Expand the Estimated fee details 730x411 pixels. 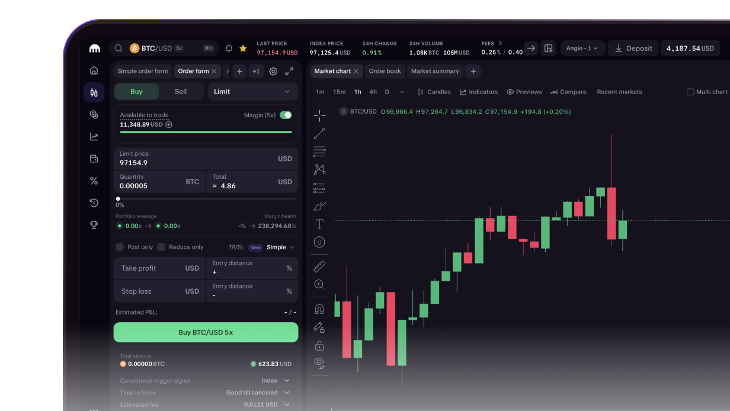pos(287,404)
